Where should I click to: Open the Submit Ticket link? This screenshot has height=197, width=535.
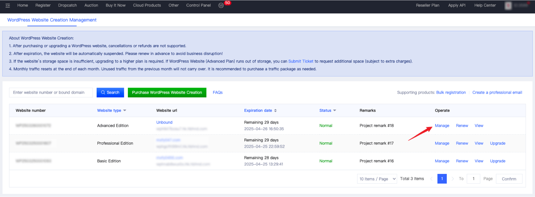click(x=300, y=62)
